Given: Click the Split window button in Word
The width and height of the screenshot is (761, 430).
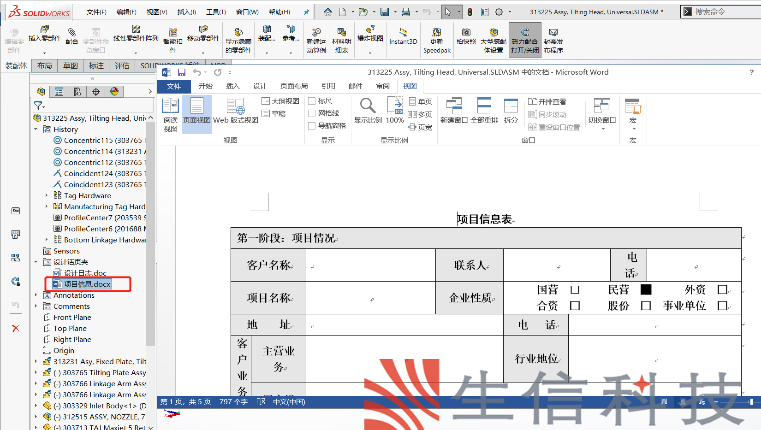Looking at the screenshot, I should [x=511, y=111].
